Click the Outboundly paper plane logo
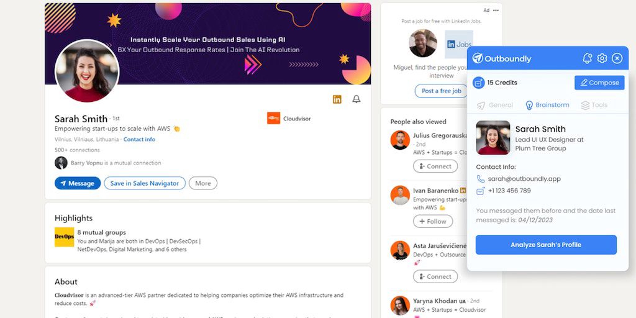Viewport: 636px width, 318px height. [x=478, y=58]
